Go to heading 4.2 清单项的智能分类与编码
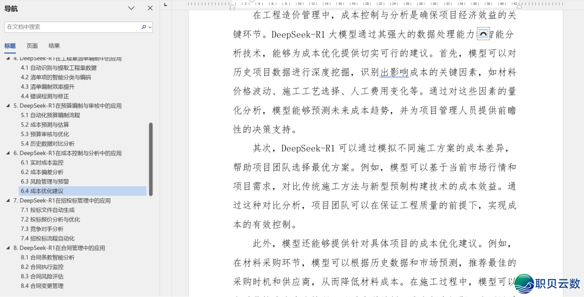The width and height of the screenshot is (584, 297). point(56,77)
